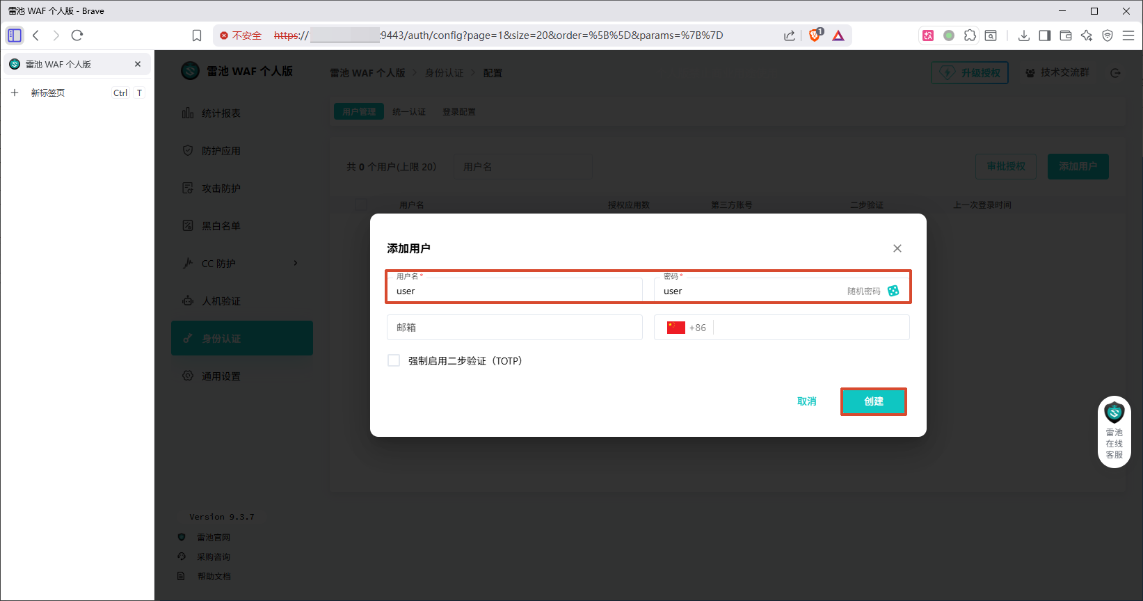Image resolution: width=1143 pixels, height=601 pixels.
Task: Open 防护应用 in sidebar
Action: tap(242, 151)
